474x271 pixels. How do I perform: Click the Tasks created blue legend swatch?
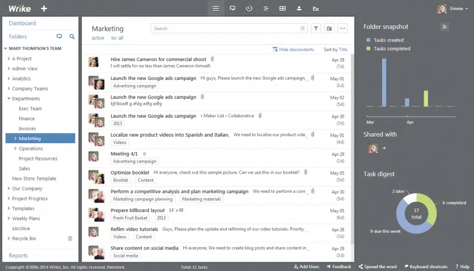(368, 40)
